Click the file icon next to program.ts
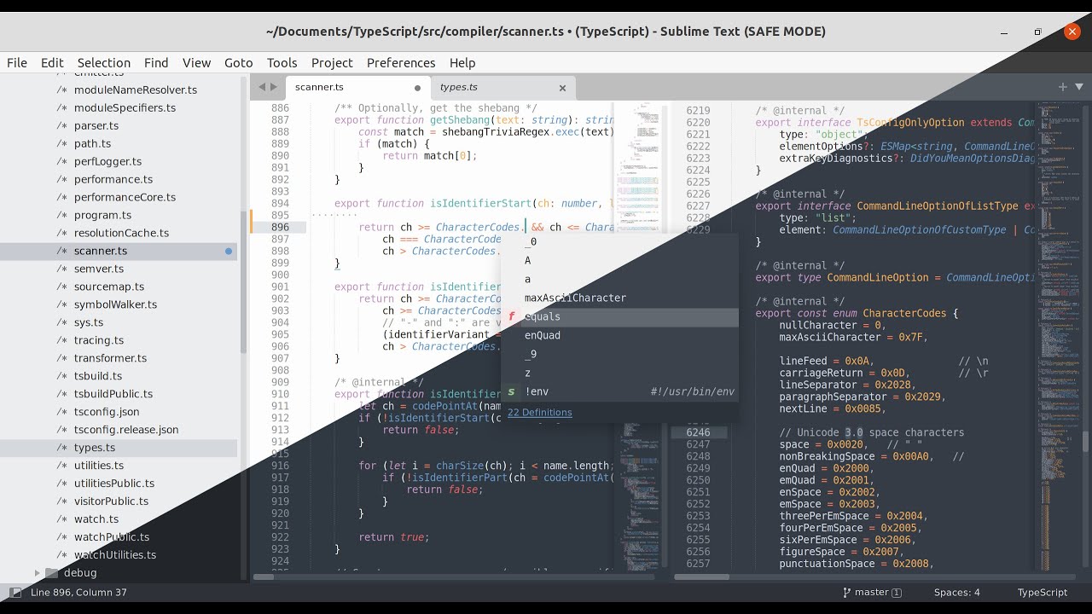The height and width of the screenshot is (614, 1092). click(x=61, y=215)
